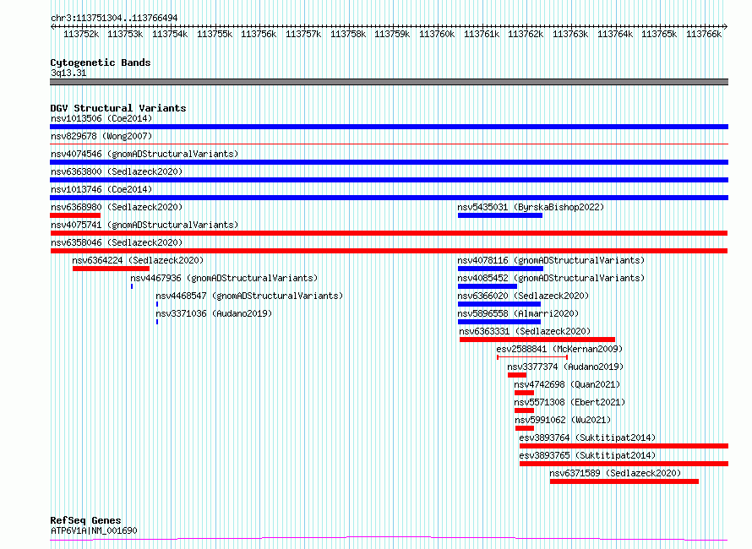Select the gray 3q13.31 cytogenetic band bar
752x549 pixels.
point(389,82)
